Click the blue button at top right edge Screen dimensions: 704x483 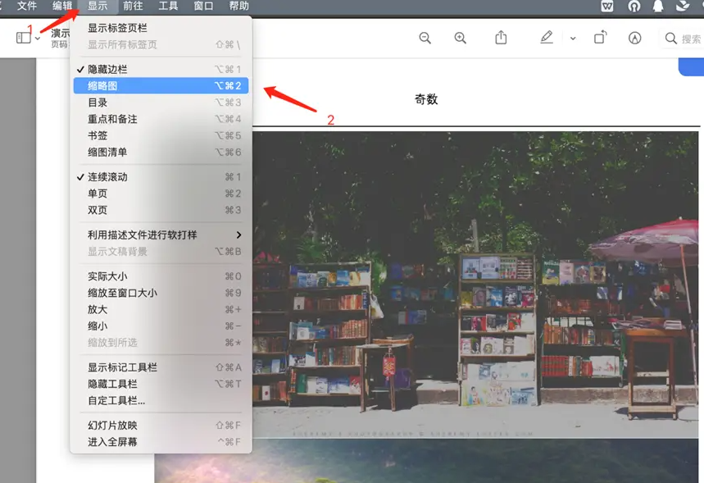tap(692, 67)
